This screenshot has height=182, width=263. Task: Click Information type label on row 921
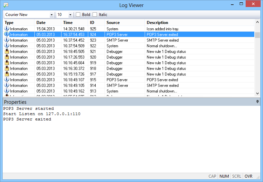coord(19,52)
